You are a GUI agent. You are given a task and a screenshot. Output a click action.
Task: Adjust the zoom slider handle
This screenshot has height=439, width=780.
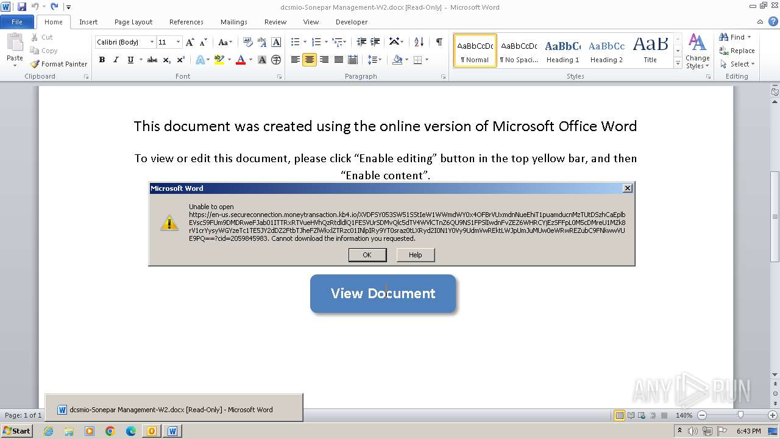(x=740, y=415)
